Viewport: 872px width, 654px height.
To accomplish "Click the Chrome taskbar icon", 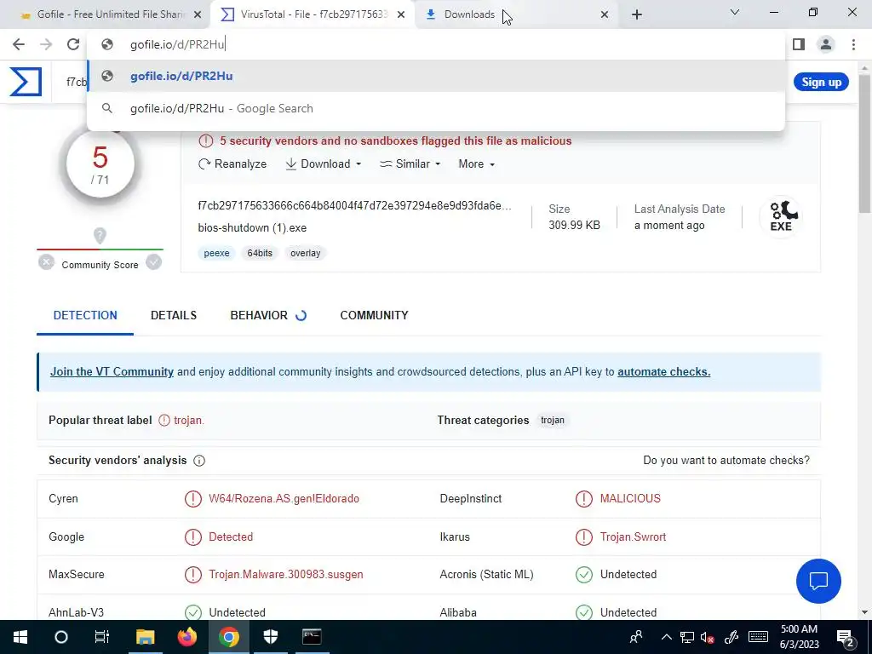I will click(x=228, y=637).
